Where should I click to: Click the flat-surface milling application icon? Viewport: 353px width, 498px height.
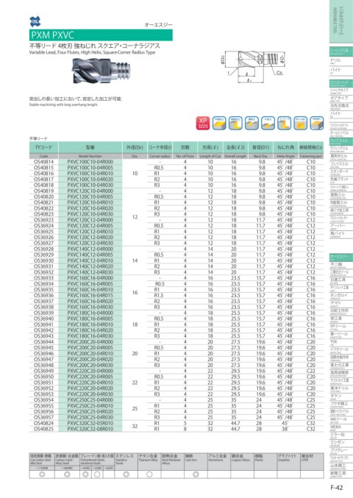(219, 124)
